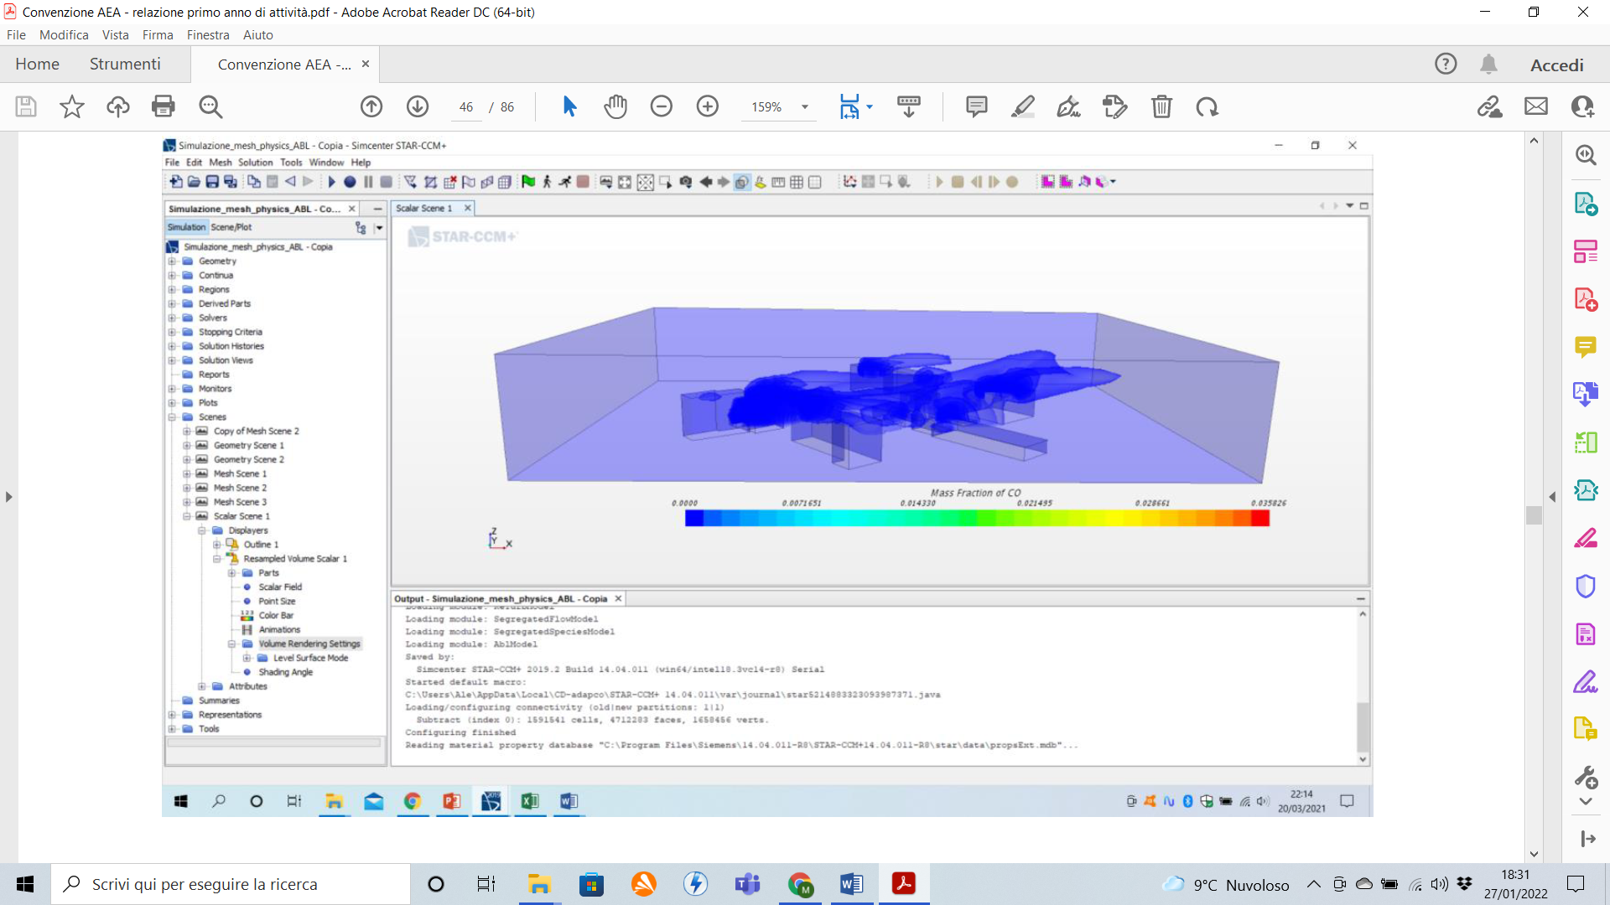The image size is (1610, 905).
Task: Open the More Tools wrench icon in the sidebar
Action: click(x=1586, y=777)
